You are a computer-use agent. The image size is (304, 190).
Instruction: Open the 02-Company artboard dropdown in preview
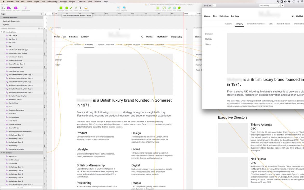point(269,5)
